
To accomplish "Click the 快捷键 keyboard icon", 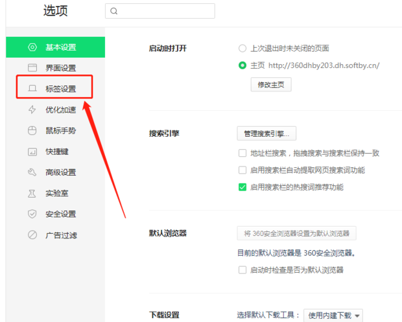I will pos(32,152).
